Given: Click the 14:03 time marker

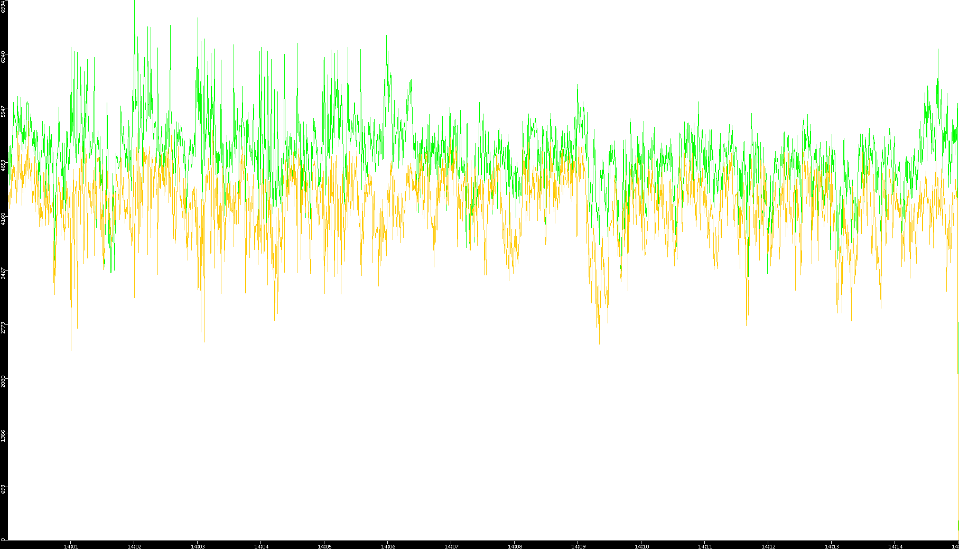Looking at the screenshot, I should click(x=198, y=546).
